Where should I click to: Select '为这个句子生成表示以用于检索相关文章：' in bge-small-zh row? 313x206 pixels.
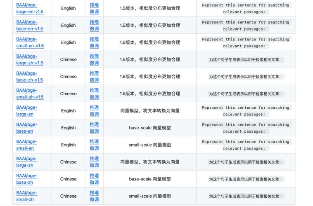click(246, 196)
